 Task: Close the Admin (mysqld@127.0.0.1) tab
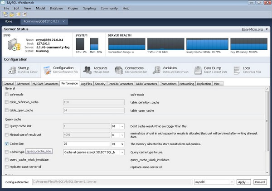pos(63,21)
